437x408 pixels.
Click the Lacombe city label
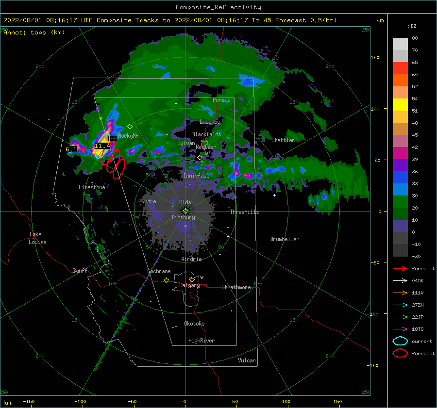click(210, 122)
